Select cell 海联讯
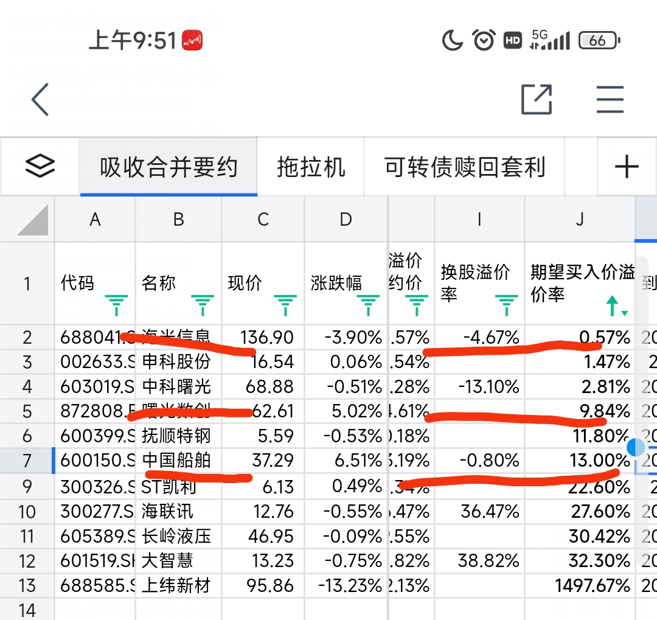 tap(179, 512)
